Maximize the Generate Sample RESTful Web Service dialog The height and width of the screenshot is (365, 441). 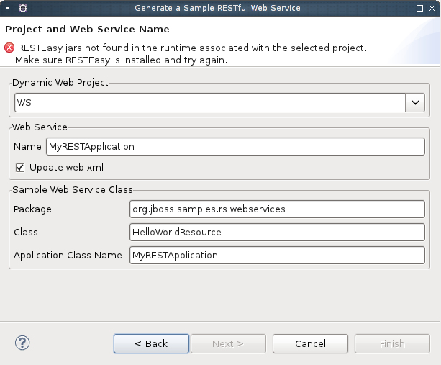419,8
